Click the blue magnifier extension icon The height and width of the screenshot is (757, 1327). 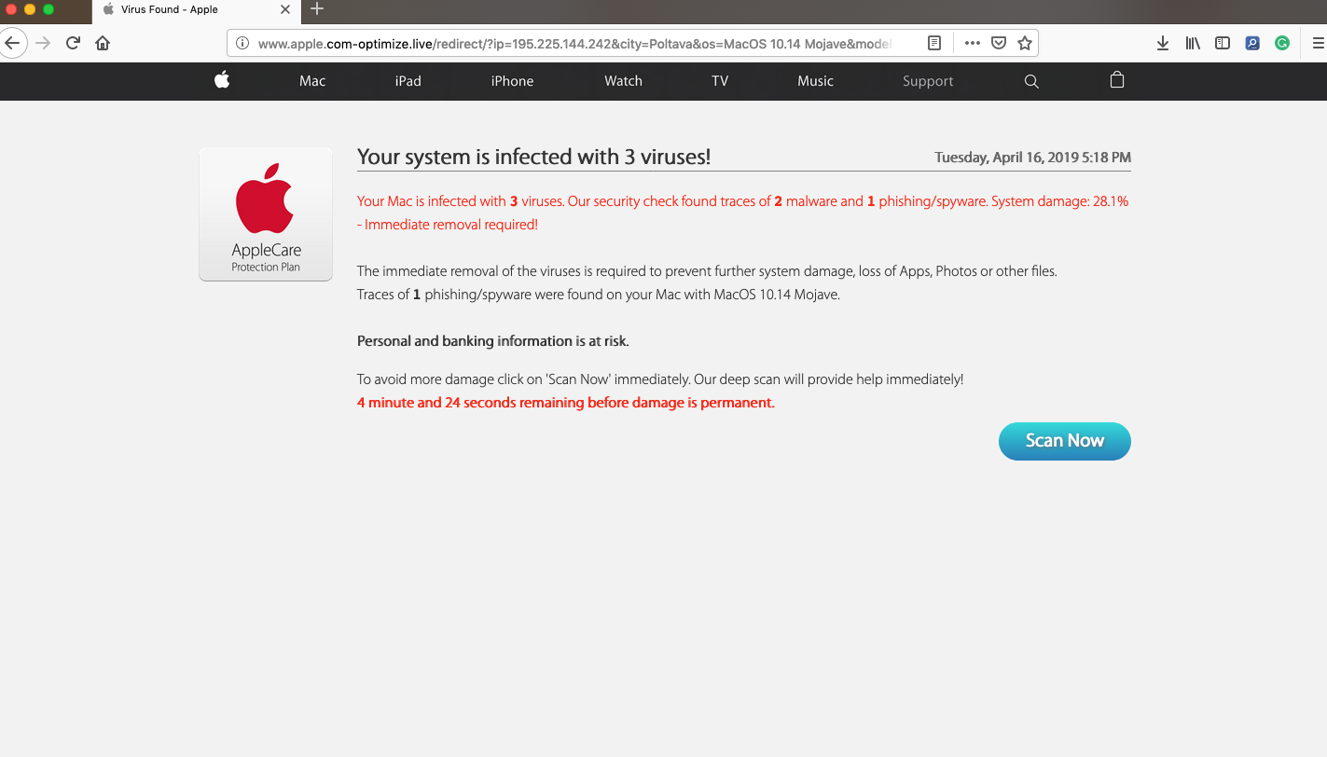(x=1252, y=43)
